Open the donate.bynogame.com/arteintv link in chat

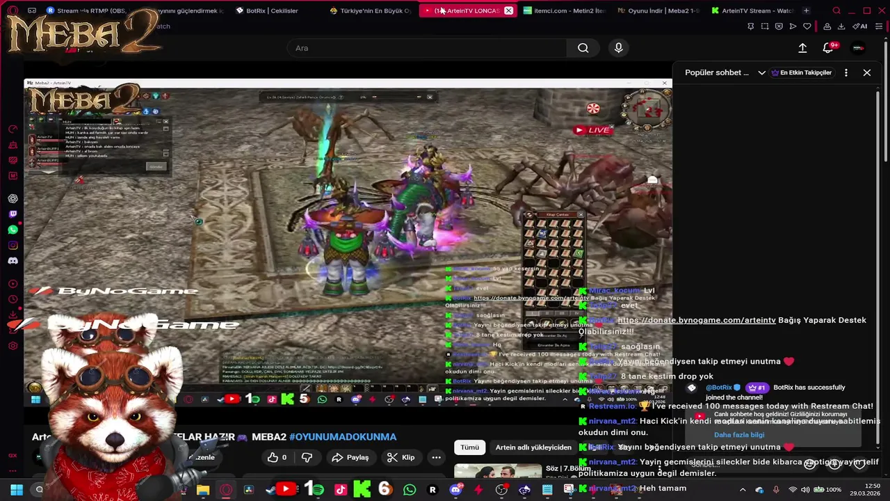pyautogui.click(x=696, y=320)
